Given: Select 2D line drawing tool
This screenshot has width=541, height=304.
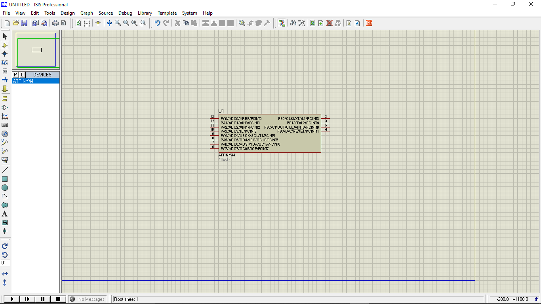Looking at the screenshot, I should coord(5,170).
